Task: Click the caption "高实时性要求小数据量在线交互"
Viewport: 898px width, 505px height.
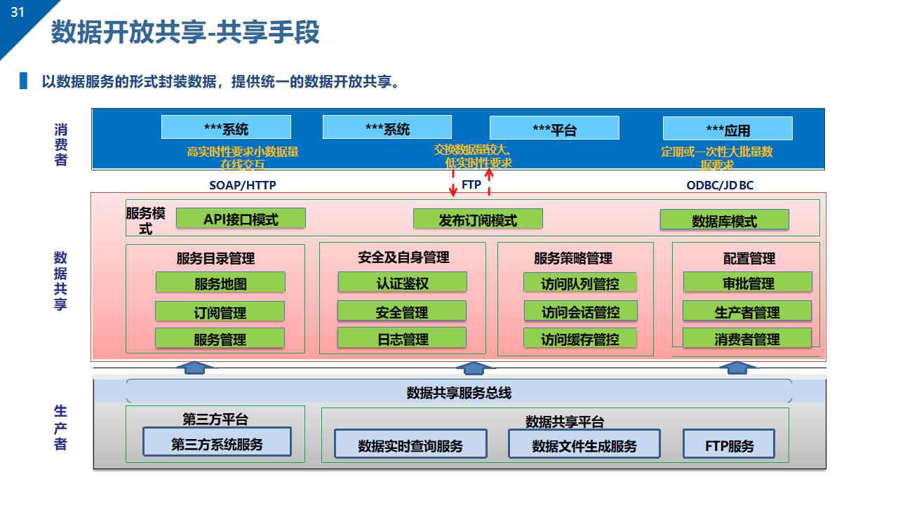Action: coord(243,158)
